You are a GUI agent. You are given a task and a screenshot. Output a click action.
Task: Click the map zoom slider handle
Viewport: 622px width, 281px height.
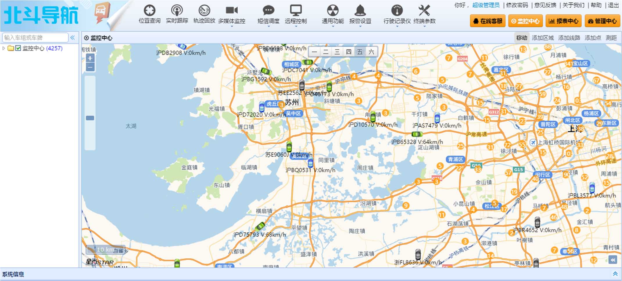[90, 118]
